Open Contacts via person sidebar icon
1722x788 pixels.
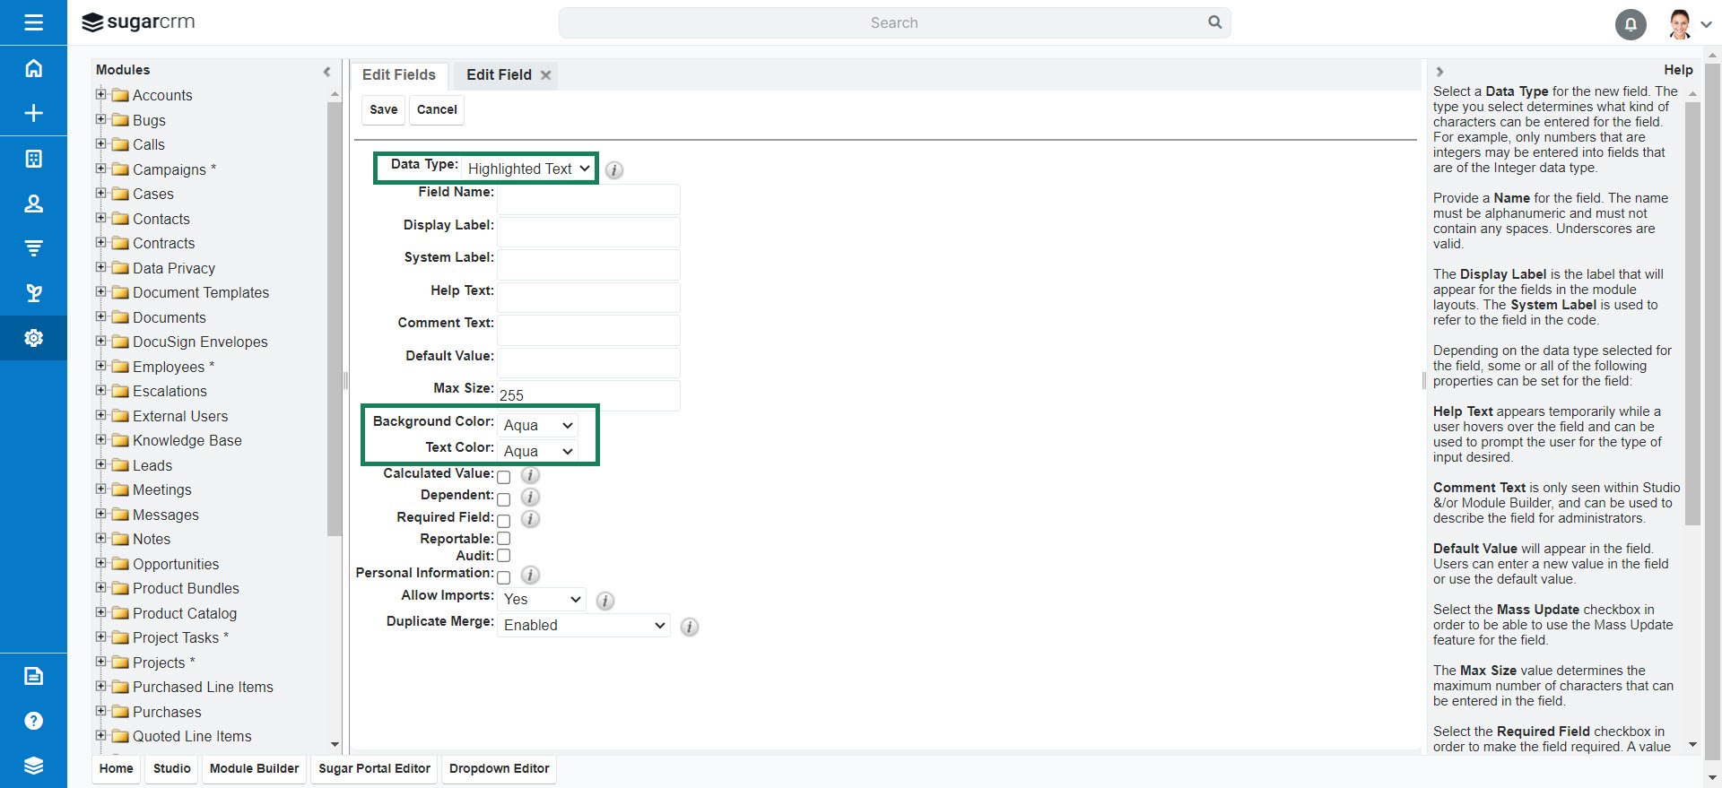click(33, 203)
